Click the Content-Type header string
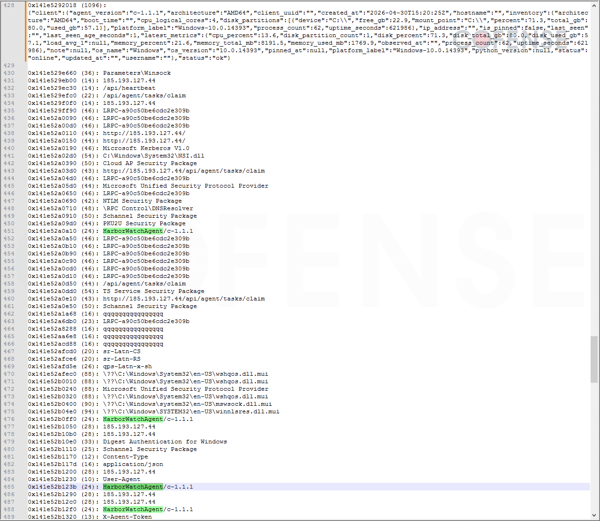 point(126,457)
